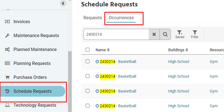Switch to the Requests tab
224x112 pixels.
tap(93, 18)
